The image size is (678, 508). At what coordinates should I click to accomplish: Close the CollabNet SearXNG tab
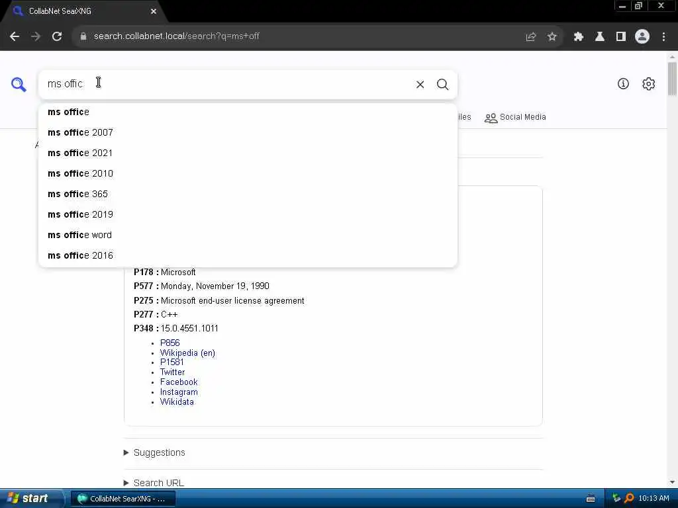coord(154,11)
